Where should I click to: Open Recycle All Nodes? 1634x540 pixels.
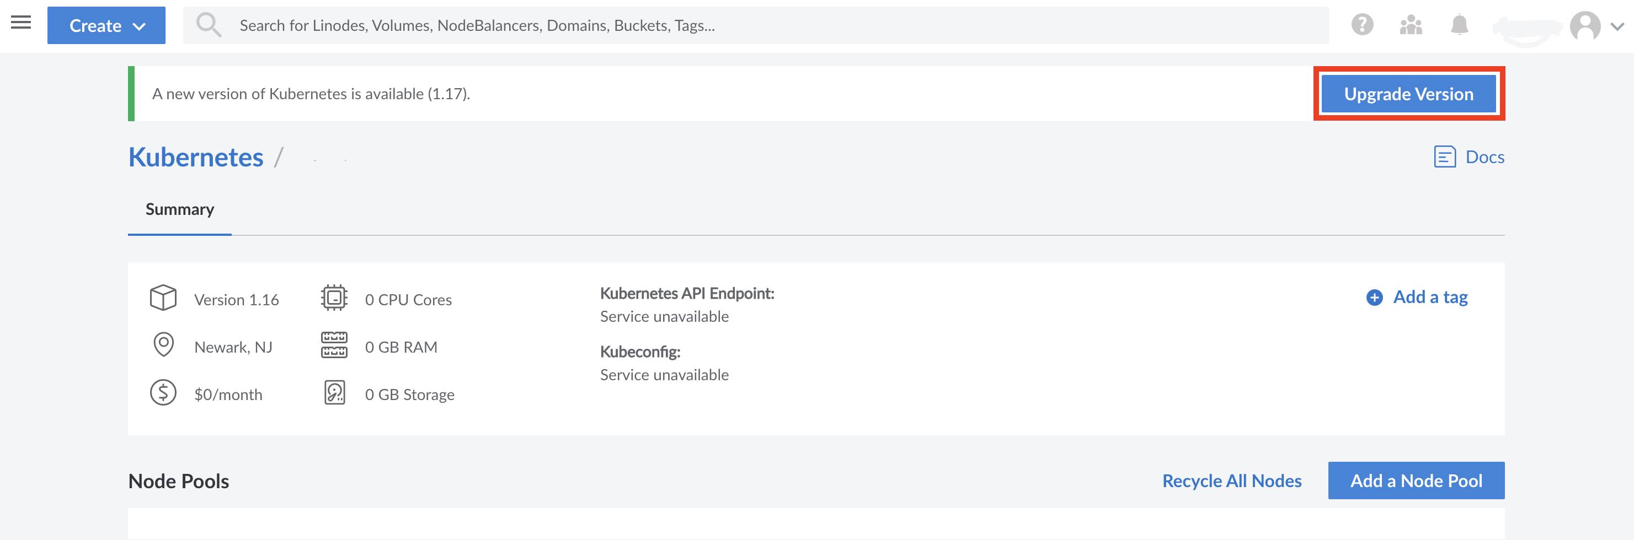click(1231, 480)
